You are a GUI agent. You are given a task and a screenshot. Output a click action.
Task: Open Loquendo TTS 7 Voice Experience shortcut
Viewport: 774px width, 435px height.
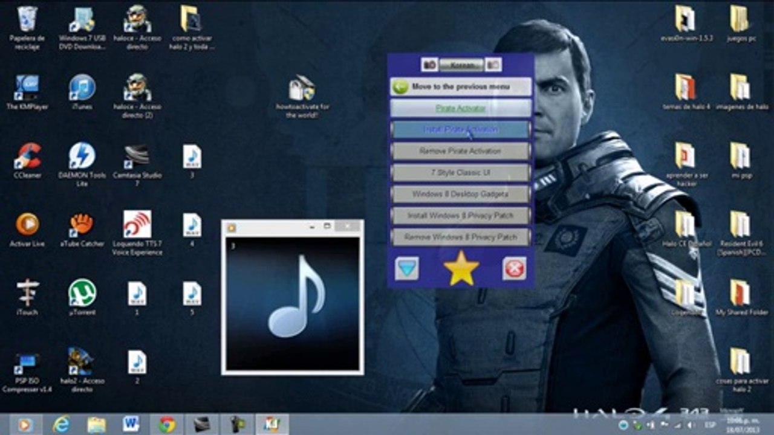pos(137,233)
